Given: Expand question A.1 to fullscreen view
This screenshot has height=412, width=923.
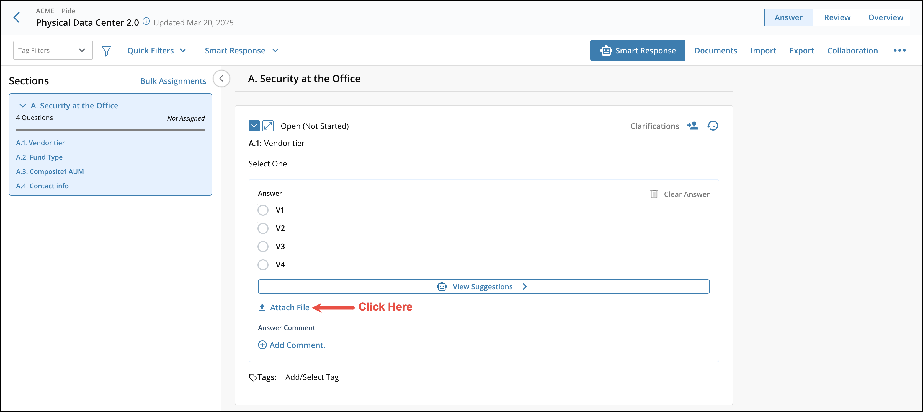Looking at the screenshot, I should [x=268, y=126].
